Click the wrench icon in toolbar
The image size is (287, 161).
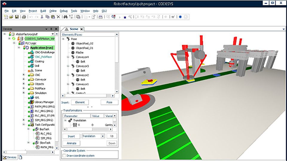(x=130, y=17)
